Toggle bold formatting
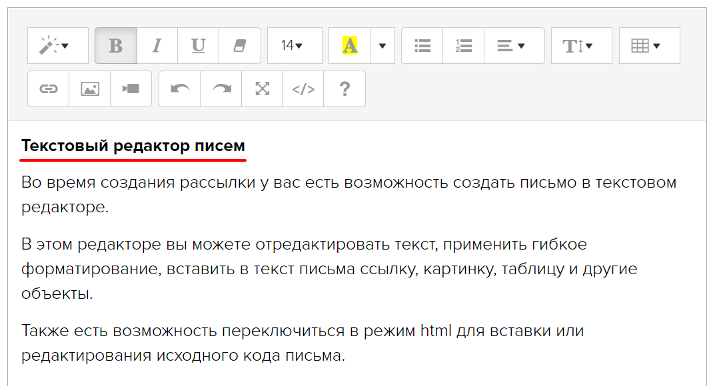This screenshot has width=713, height=386. (116, 45)
